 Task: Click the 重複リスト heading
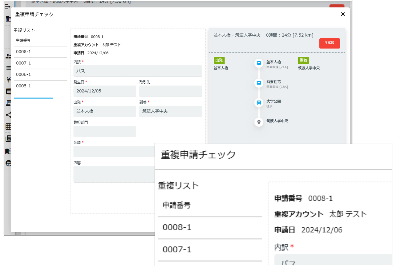click(24, 30)
